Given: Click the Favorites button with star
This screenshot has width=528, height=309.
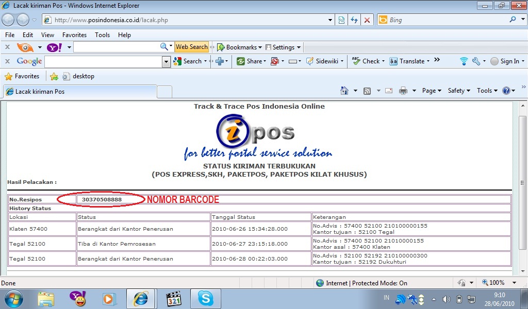Looking at the screenshot, I should click(22, 76).
